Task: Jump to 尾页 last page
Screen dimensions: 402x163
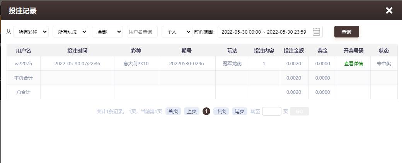Action: coord(239,111)
